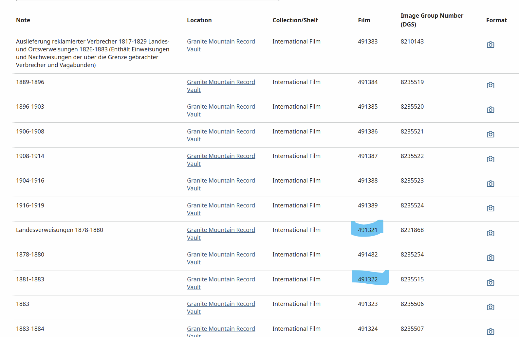
Task: Open camera icon in 1916-1919 row
Action: click(x=490, y=208)
